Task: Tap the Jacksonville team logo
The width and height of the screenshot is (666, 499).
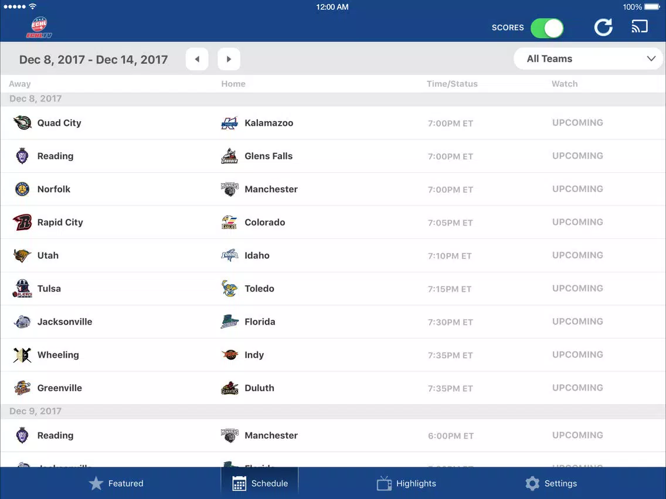Action: coord(22,322)
